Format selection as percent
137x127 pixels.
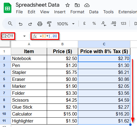tap(94, 24)
